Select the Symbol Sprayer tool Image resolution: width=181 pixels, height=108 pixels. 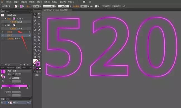tap(35, 51)
